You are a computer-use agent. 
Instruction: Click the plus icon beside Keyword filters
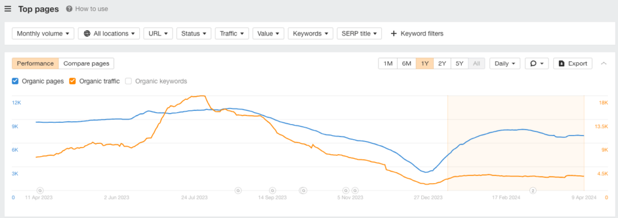(x=393, y=34)
